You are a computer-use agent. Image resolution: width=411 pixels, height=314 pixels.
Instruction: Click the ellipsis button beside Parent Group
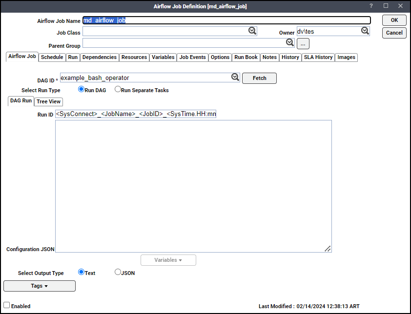pyautogui.click(x=303, y=44)
